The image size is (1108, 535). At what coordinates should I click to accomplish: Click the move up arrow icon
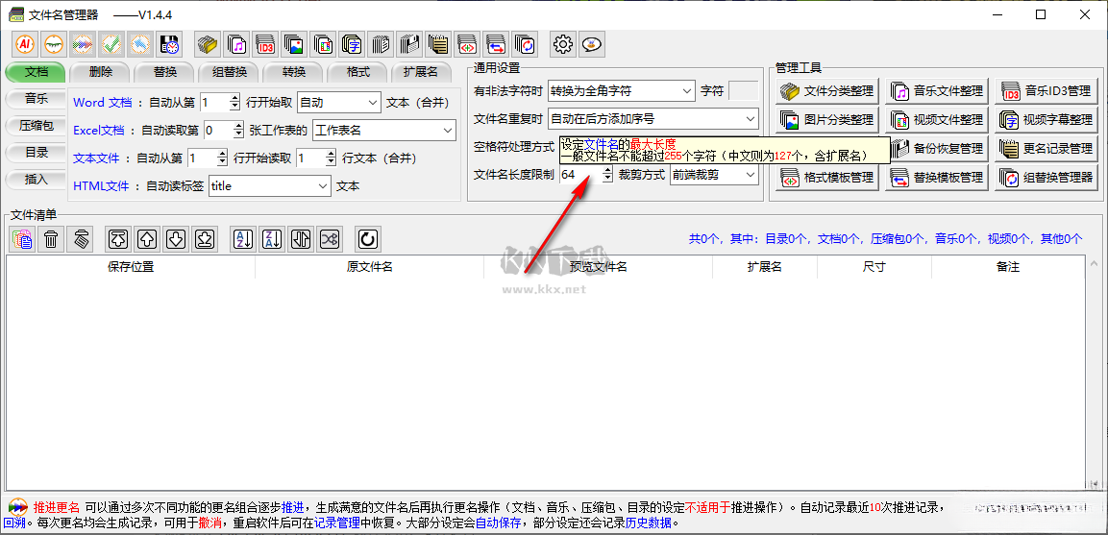coord(147,239)
